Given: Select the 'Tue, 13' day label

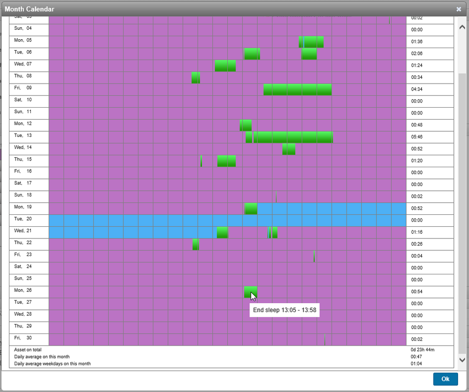Looking at the screenshot, I should point(22,135).
